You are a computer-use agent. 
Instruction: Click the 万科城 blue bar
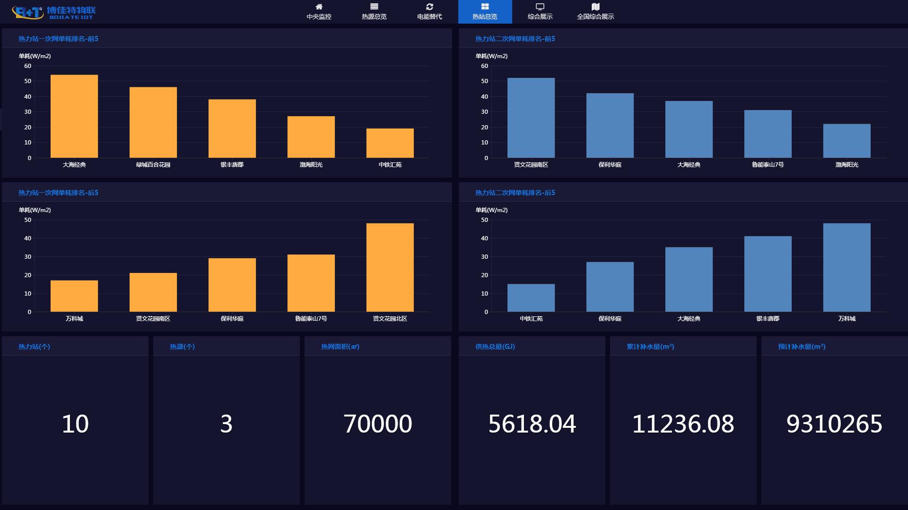(x=847, y=267)
